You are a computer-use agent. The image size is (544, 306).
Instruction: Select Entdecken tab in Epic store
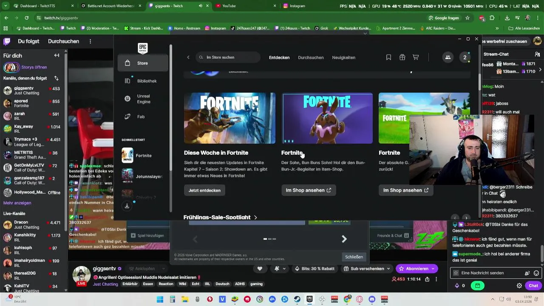279,57
